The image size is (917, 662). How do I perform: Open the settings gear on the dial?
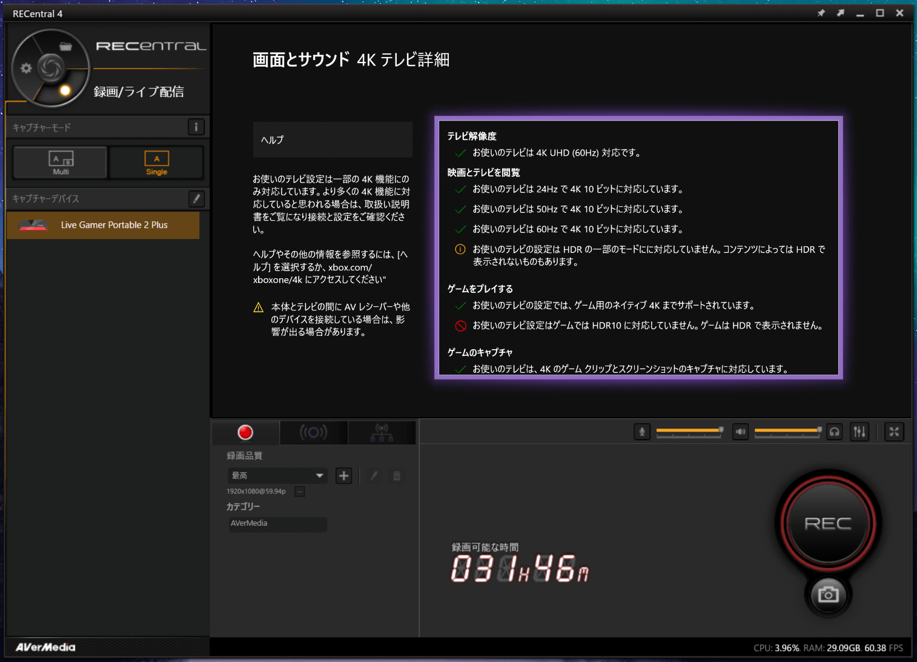point(26,68)
